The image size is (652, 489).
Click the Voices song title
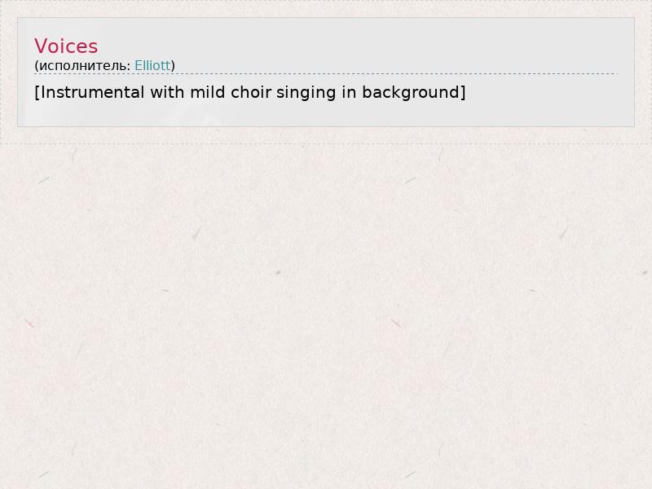[66, 46]
